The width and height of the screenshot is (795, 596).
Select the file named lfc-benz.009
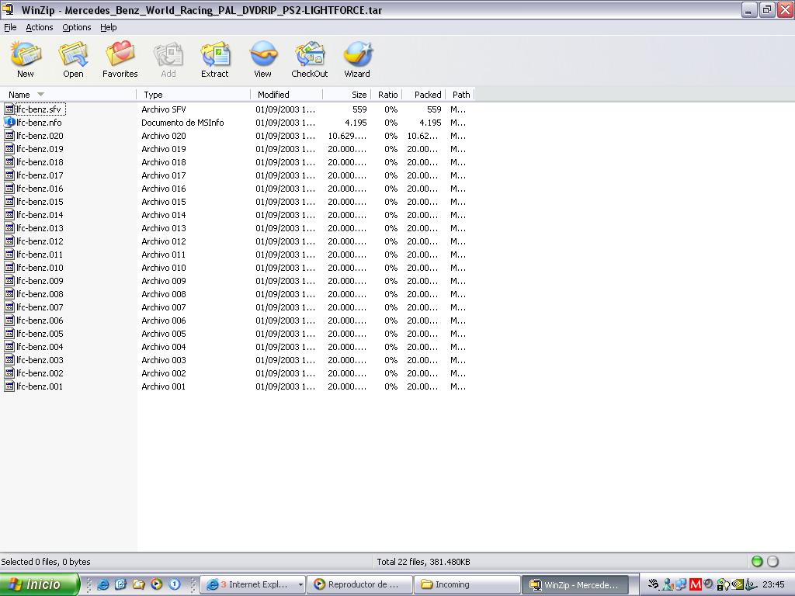pyautogui.click(x=40, y=281)
